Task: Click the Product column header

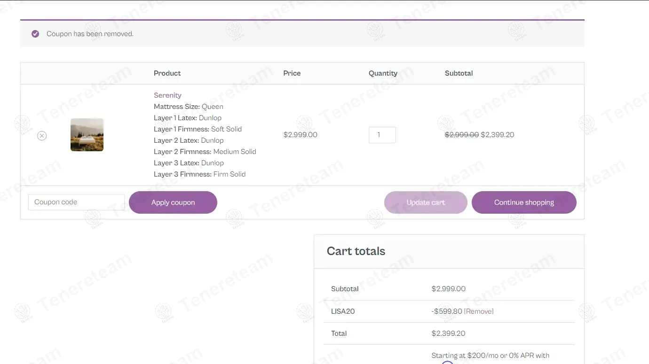Action: [167, 73]
